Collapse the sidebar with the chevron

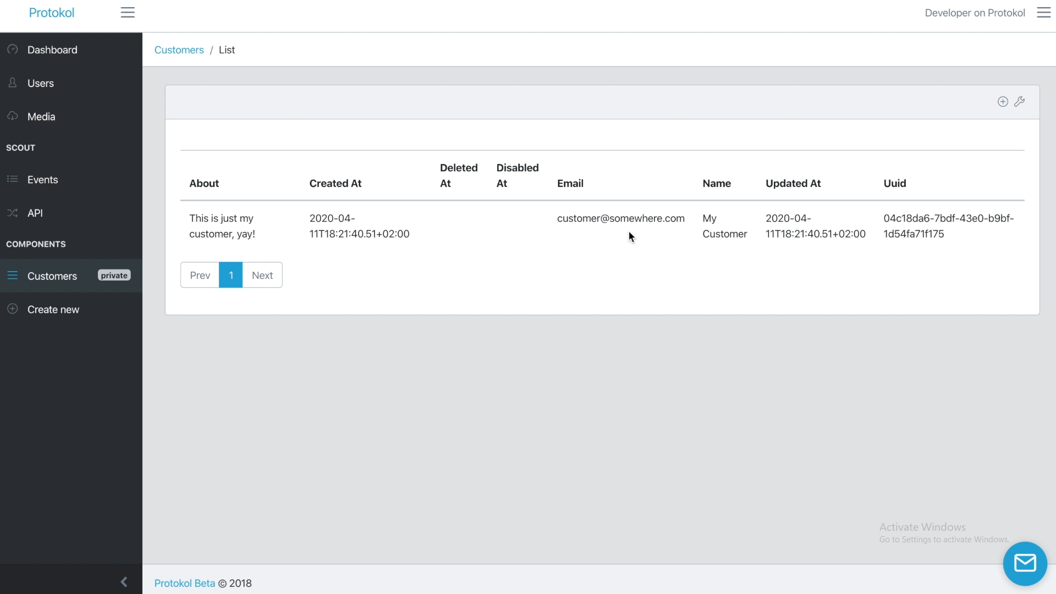[124, 581]
